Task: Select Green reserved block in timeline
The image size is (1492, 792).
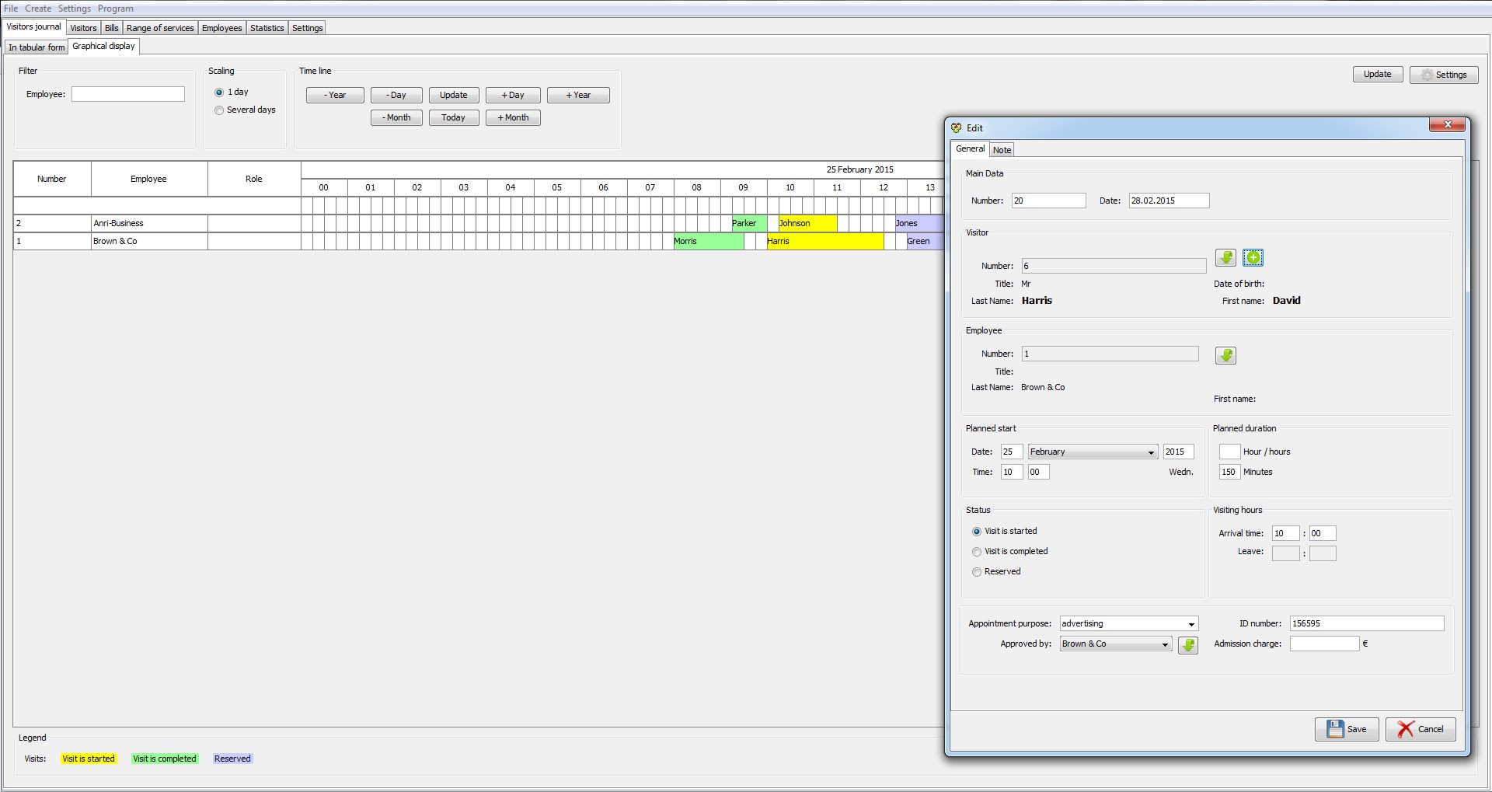Action: point(925,241)
